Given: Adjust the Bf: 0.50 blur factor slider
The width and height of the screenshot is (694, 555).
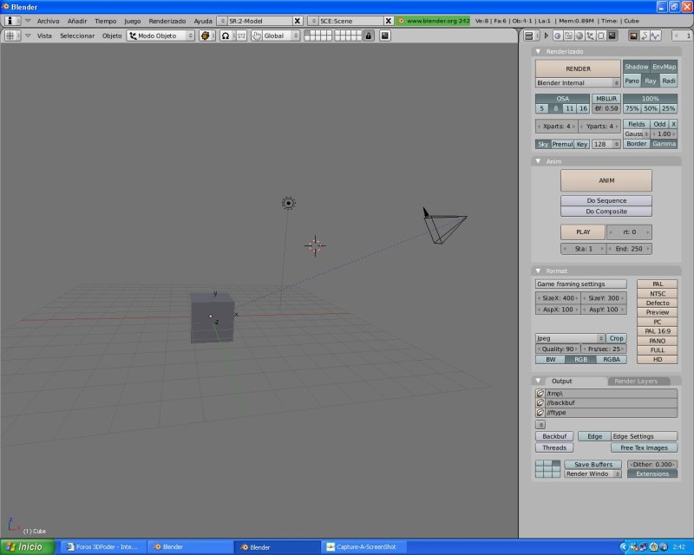Looking at the screenshot, I should 606,108.
